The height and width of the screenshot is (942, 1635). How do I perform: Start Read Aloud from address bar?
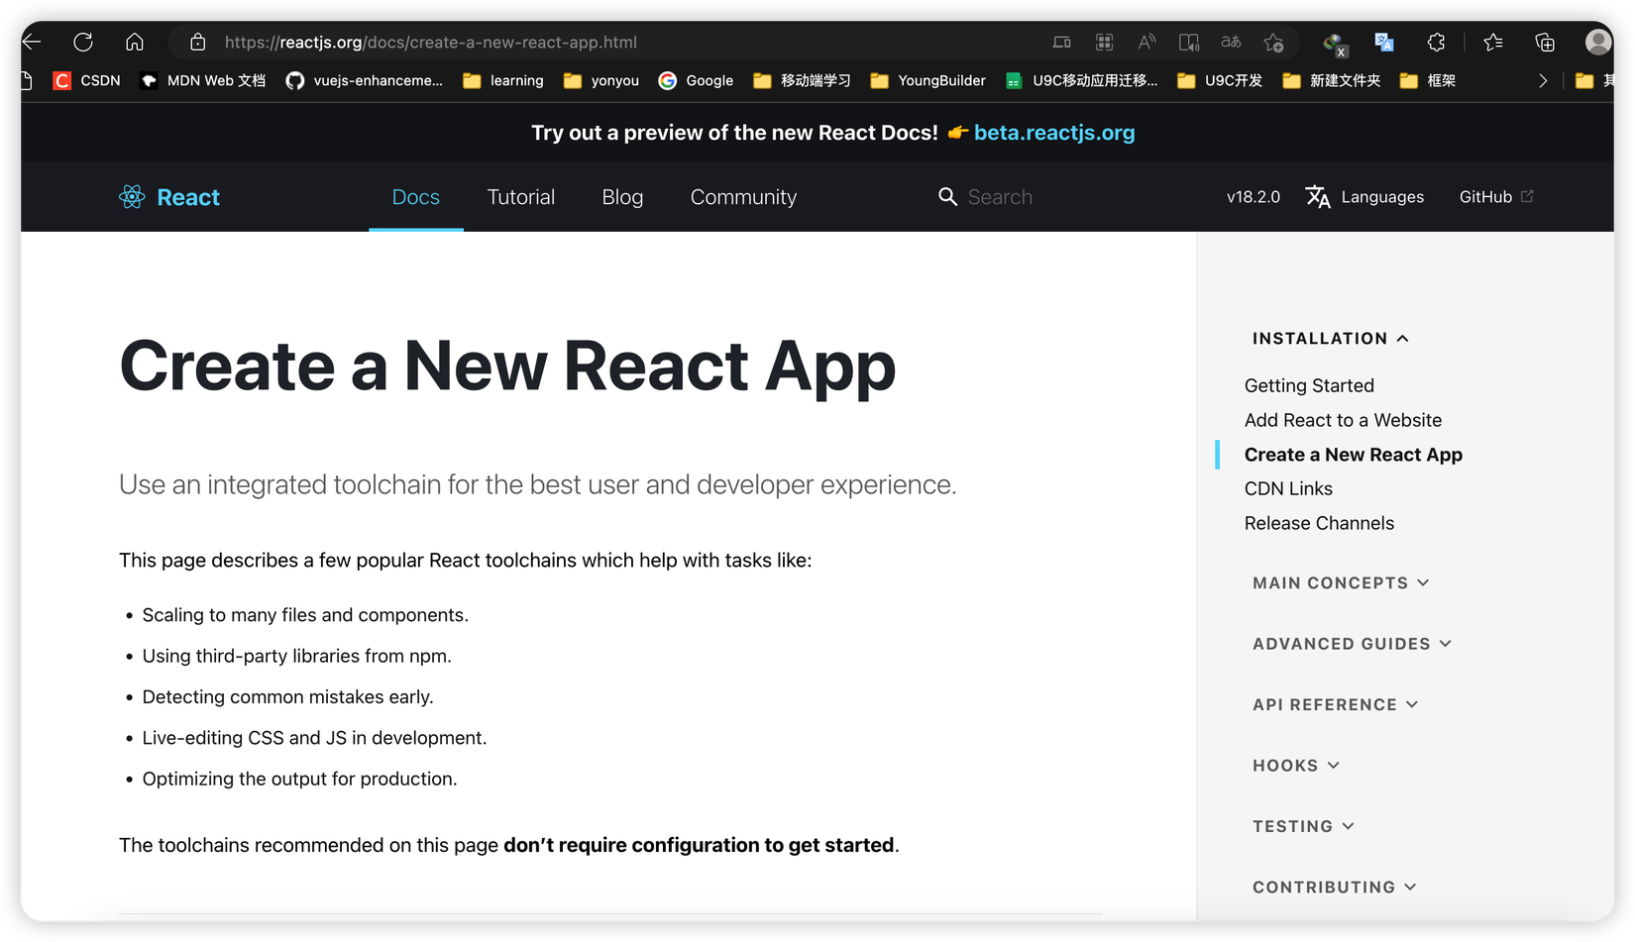pos(1146,42)
